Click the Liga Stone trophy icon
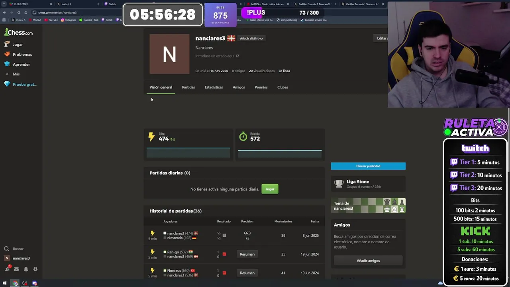The image size is (510, 287). pyautogui.click(x=339, y=184)
